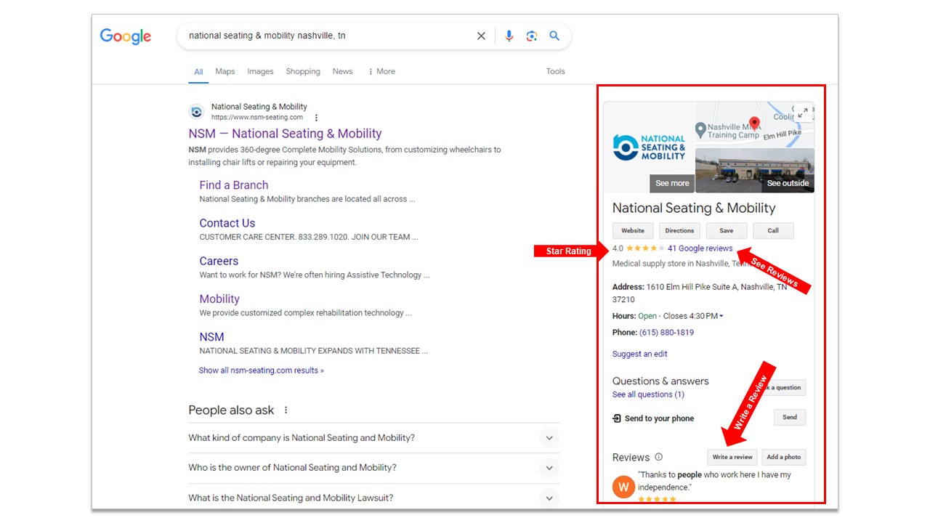Open the NSM — National Seating & Mobility result
This screenshot has width=930, height=523.
285,134
